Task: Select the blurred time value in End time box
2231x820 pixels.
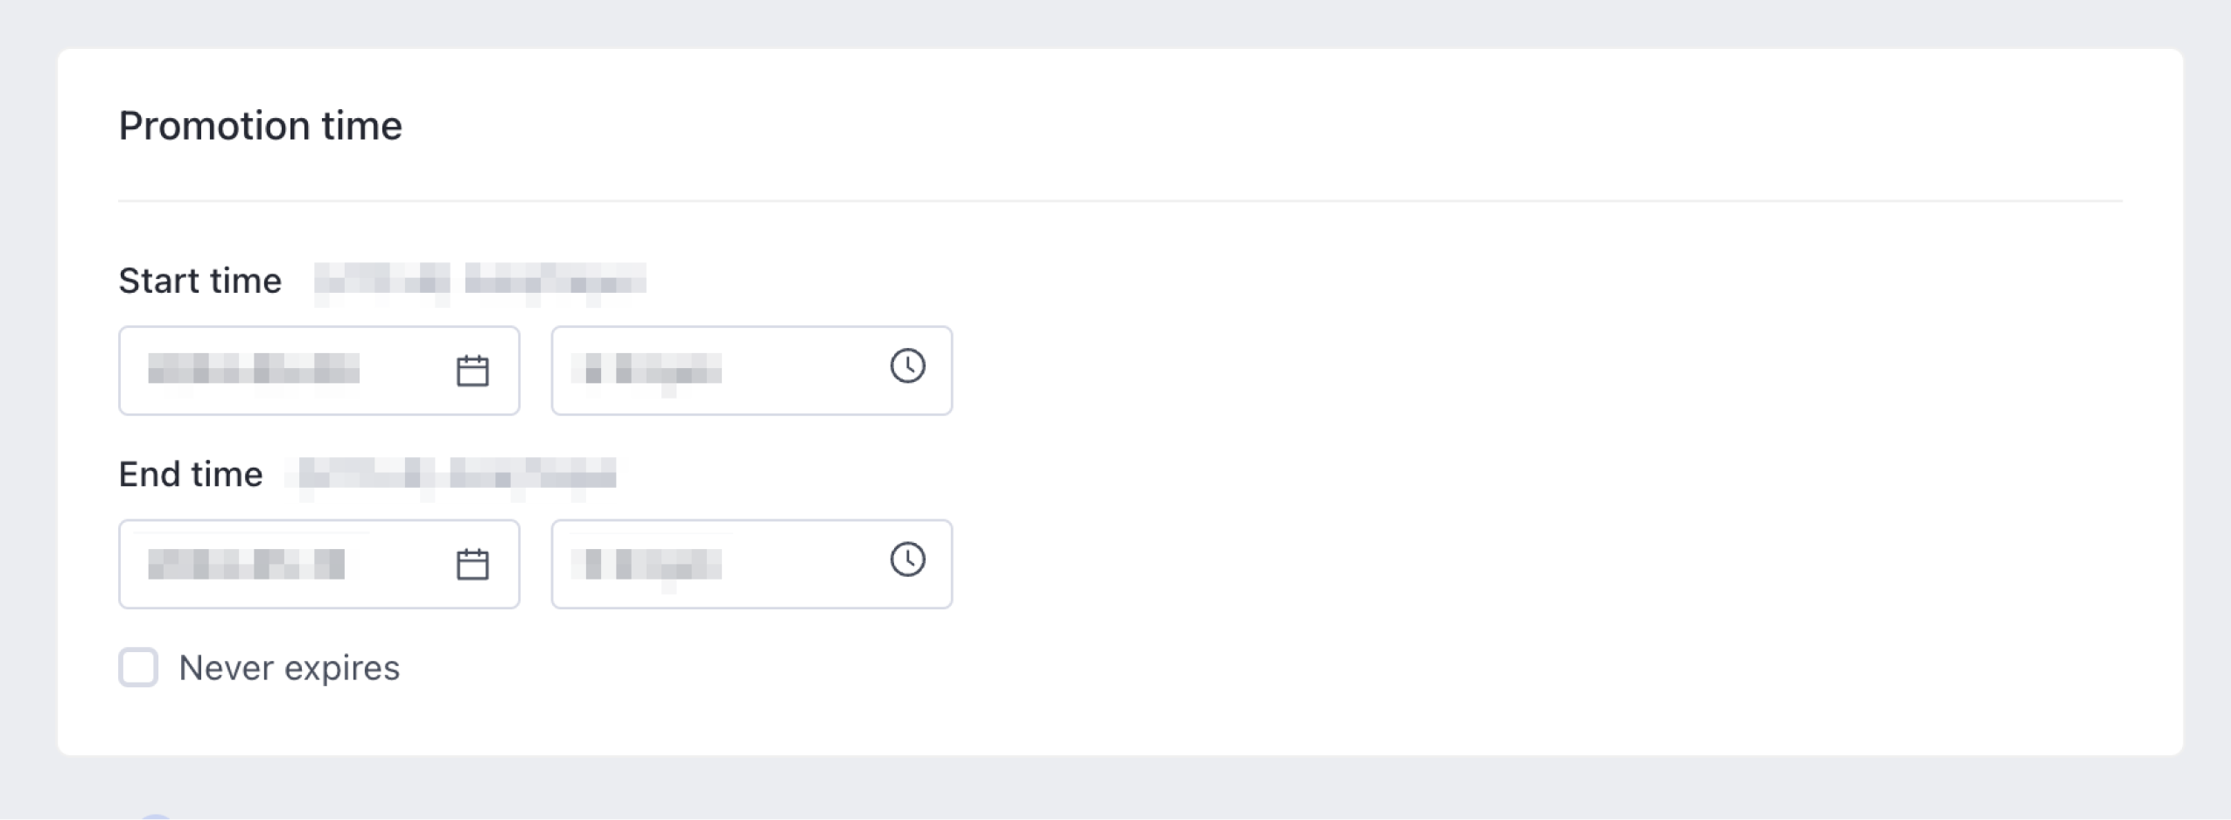Action: [x=647, y=564]
